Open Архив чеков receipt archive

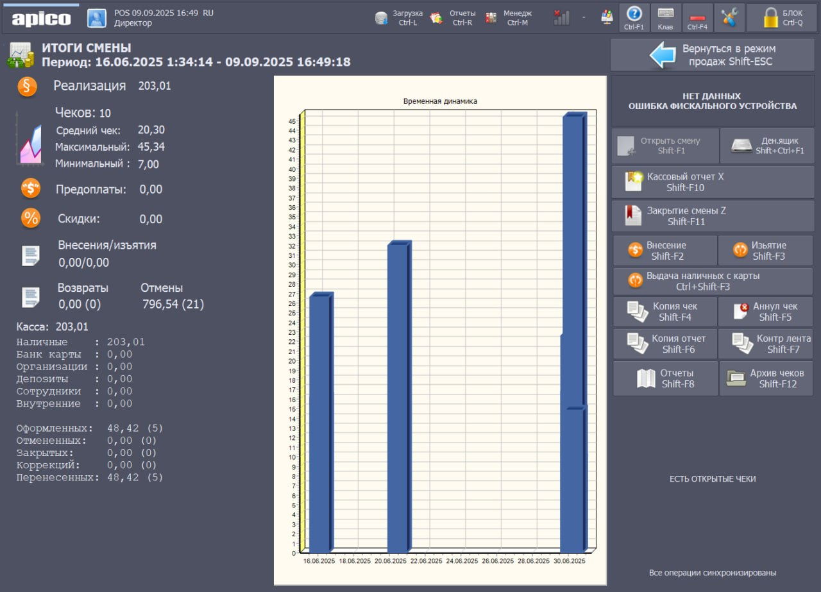[766, 378]
